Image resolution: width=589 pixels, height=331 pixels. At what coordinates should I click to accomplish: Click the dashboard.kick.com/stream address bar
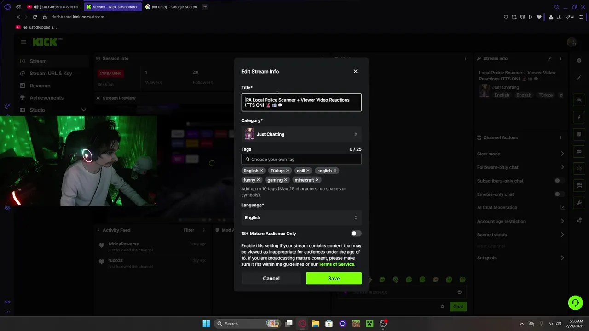78,17
